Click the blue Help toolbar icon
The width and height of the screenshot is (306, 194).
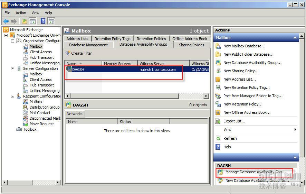coord(43,21)
